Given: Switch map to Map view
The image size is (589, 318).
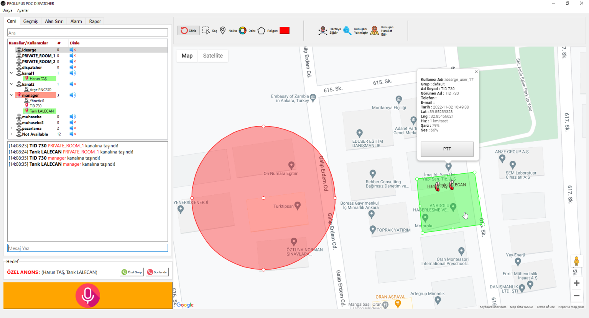Looking at the screenshot, I should 187,55.
